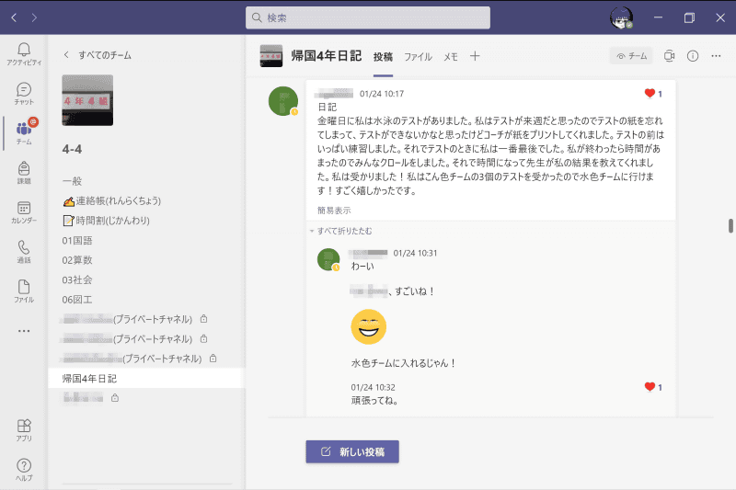This screenshot has height=490, width=736.
Task: Click the 新しい投稿 button
Action: tap(352, 451)
